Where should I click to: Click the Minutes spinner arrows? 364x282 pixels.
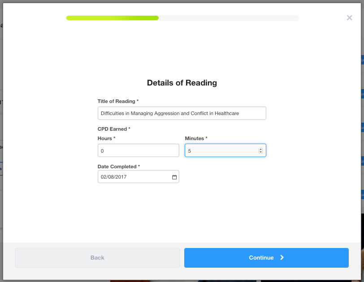(x=260, y=150)
